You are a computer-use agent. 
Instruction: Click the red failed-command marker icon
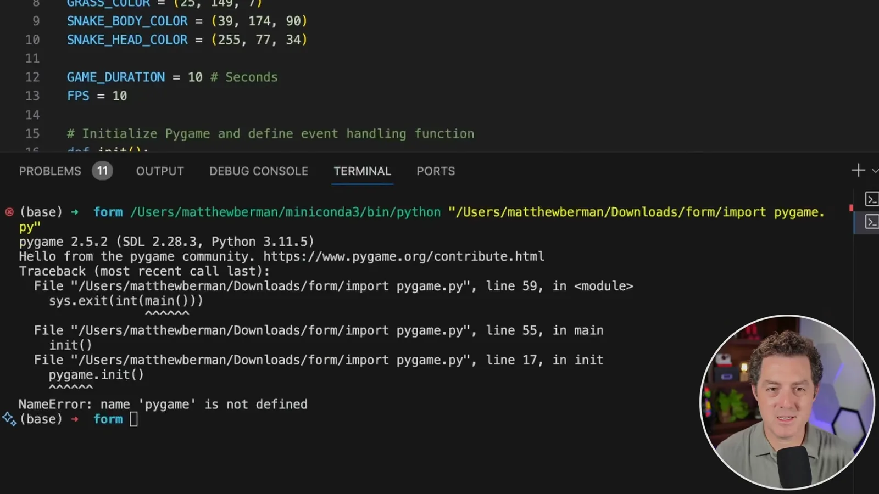(9, 212)
